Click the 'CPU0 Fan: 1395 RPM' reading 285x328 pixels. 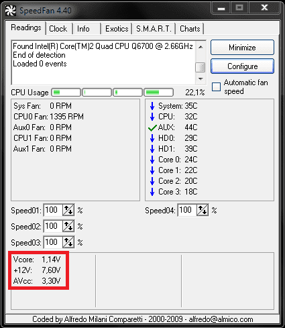coord(48,117)
